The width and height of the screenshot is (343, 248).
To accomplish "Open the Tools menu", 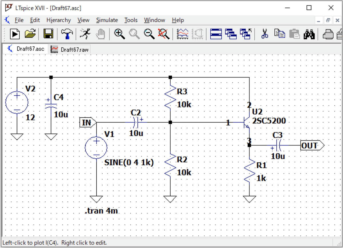I will pyautogui.click(x=131, y=20).
